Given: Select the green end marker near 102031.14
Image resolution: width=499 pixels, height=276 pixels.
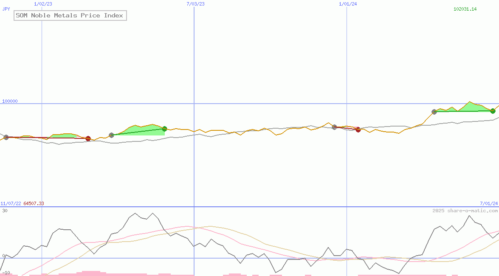Looking at the screenshot, I should 493,111.
